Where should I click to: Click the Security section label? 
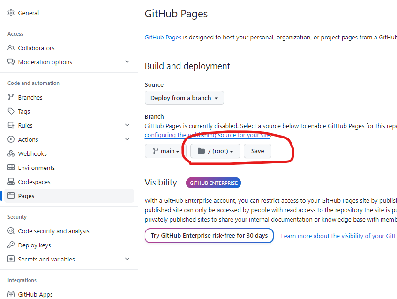pyautogui.click(x=17, y=217)
